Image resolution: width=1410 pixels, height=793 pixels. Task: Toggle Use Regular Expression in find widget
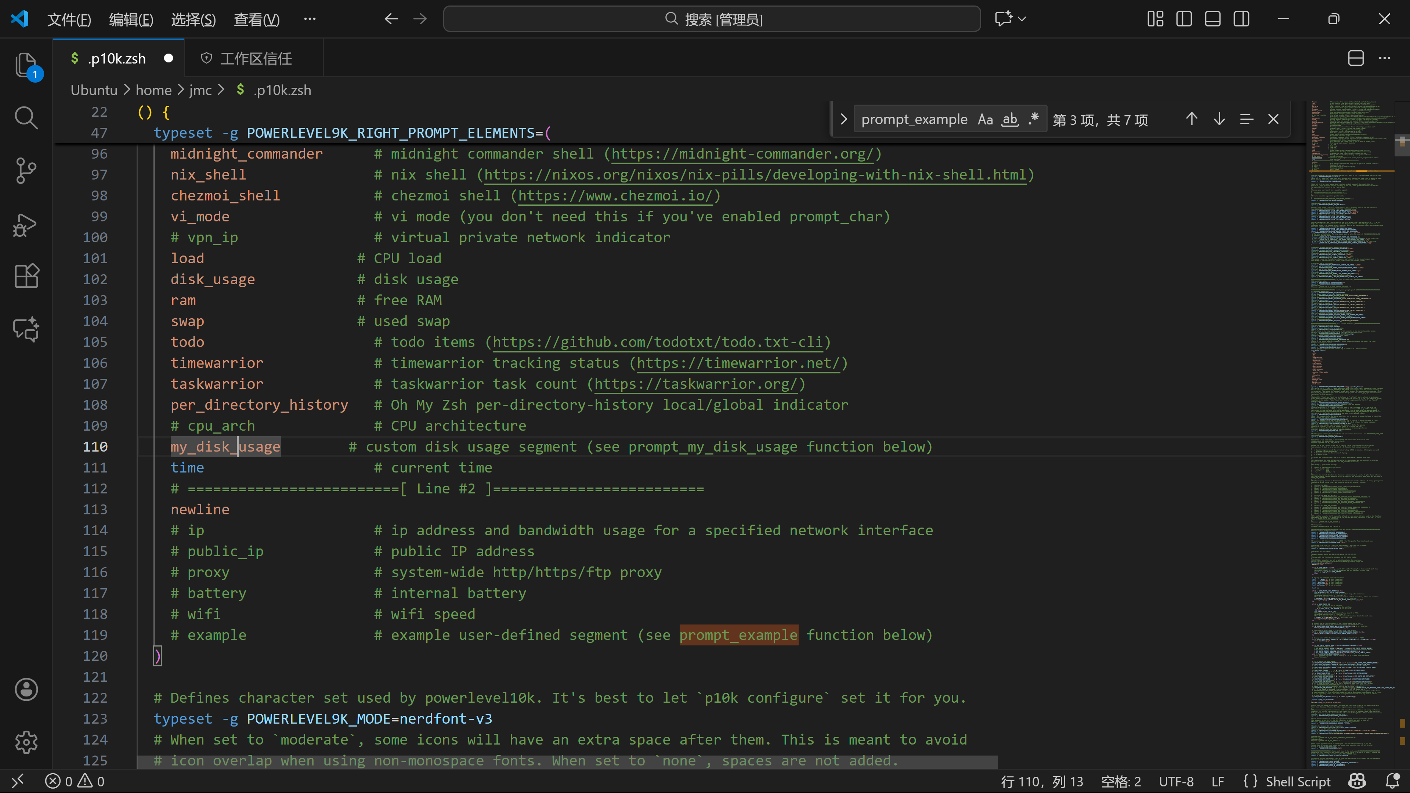[x=1033, y=119]
